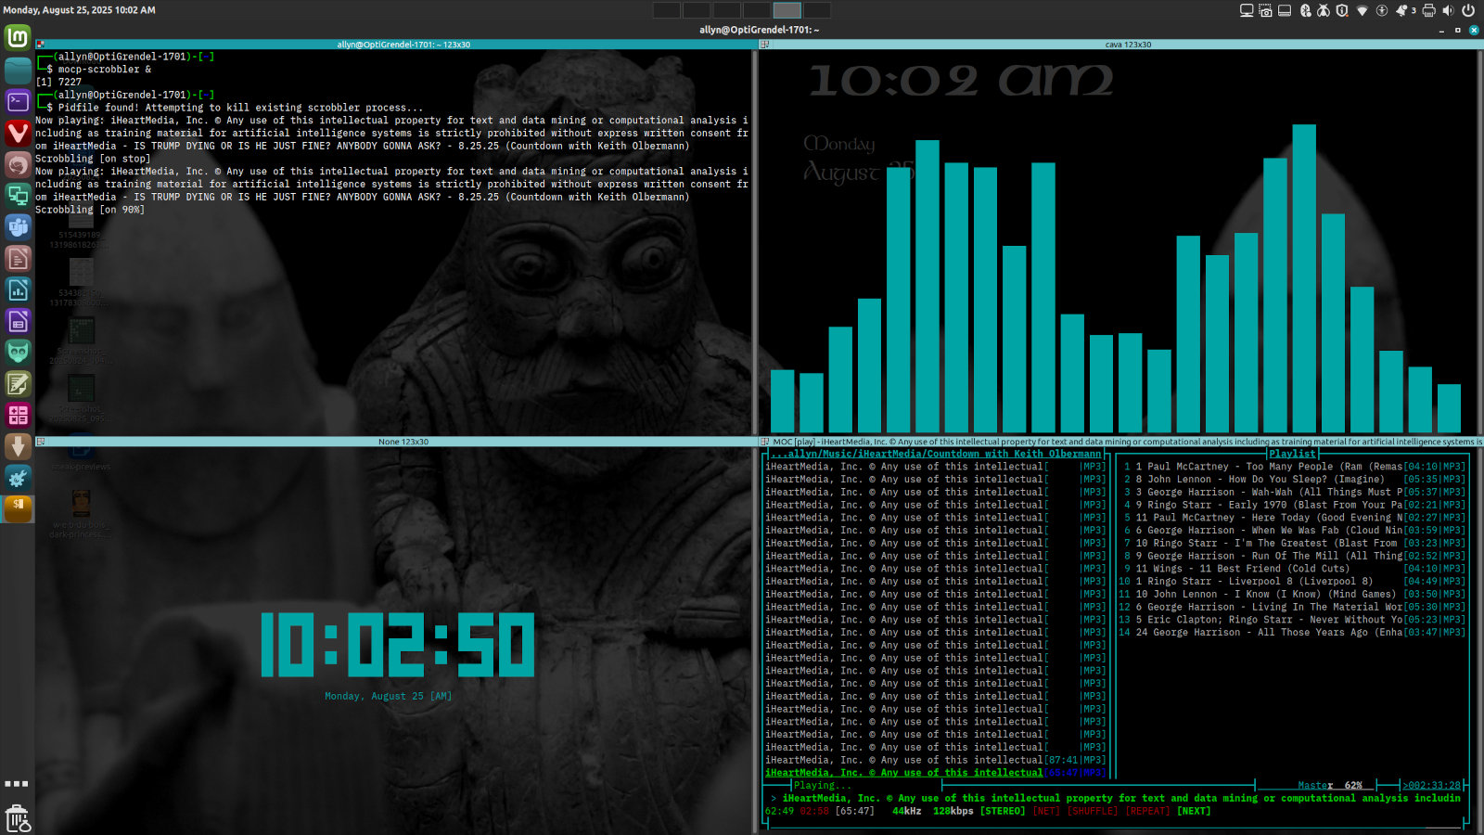Toggle the REPEAT indicator in MOC
1484x835 pixels.
click(x=1147, y=811)
